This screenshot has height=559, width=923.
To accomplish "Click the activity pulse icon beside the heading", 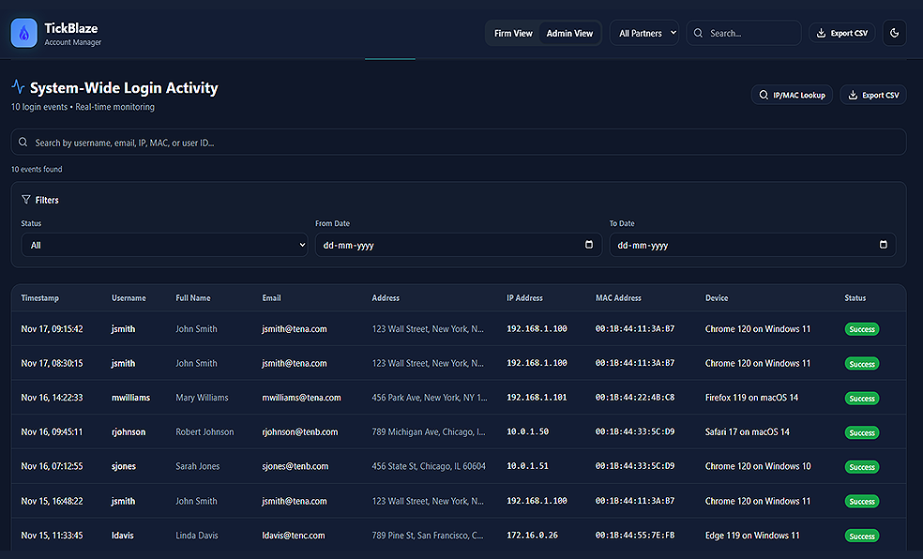I will tap(19, 87).
